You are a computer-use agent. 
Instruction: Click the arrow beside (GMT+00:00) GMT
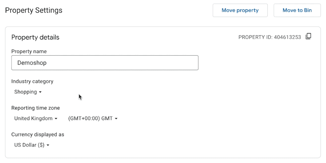pos(116,119)
